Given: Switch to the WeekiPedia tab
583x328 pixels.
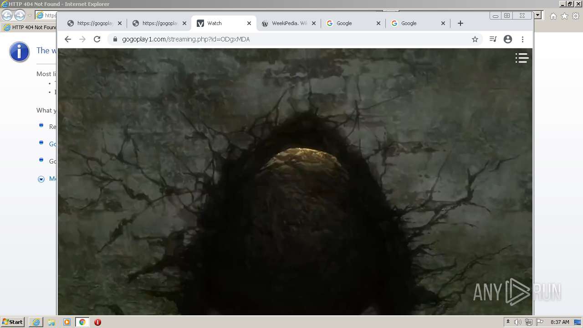Looking at the screenshot, I should click(x=288, y=23).
